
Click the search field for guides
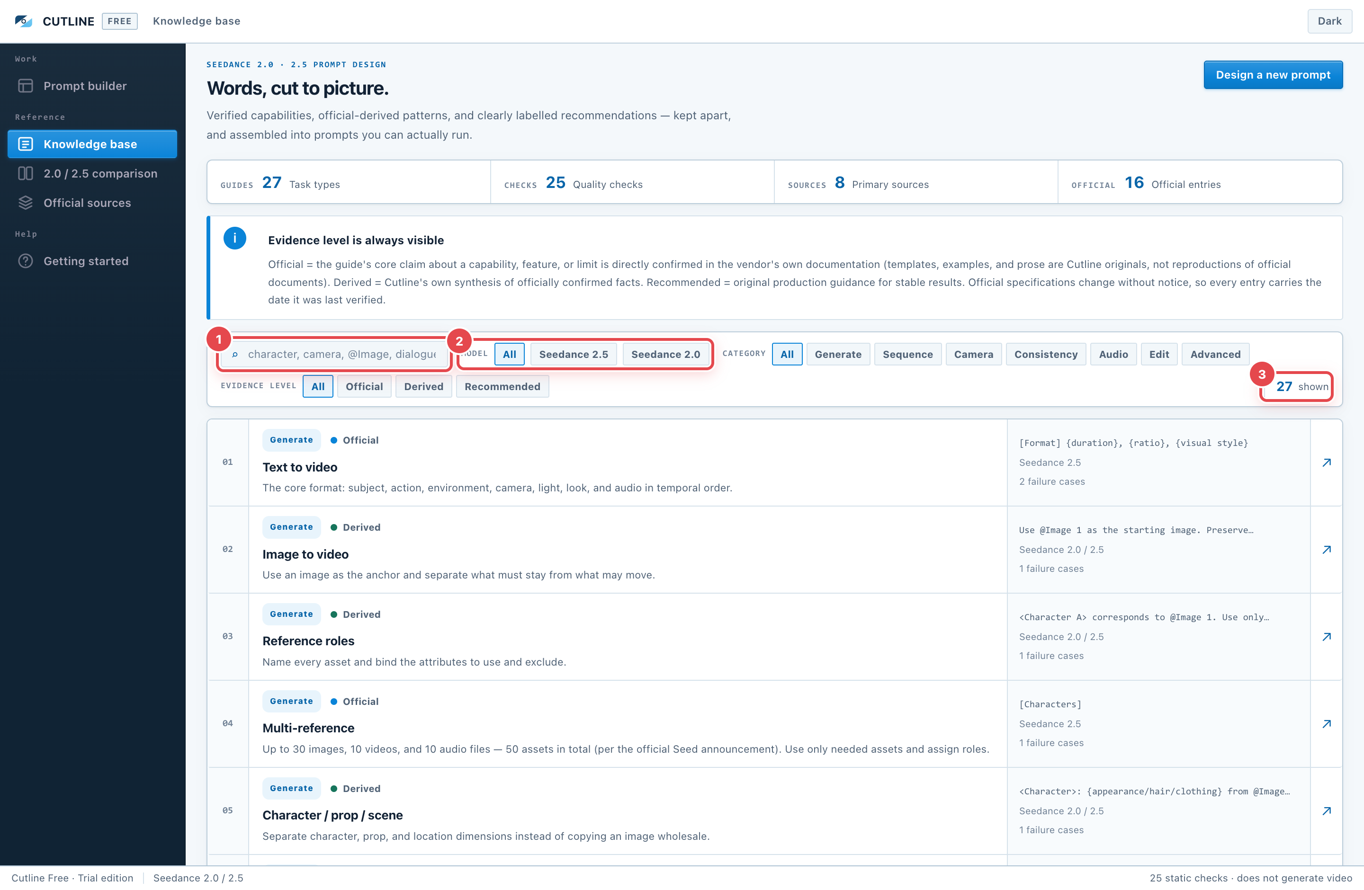(x=334, y=355)
